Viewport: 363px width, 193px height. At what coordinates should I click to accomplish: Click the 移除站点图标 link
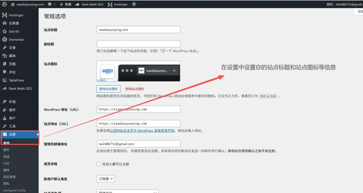(135, 89)
